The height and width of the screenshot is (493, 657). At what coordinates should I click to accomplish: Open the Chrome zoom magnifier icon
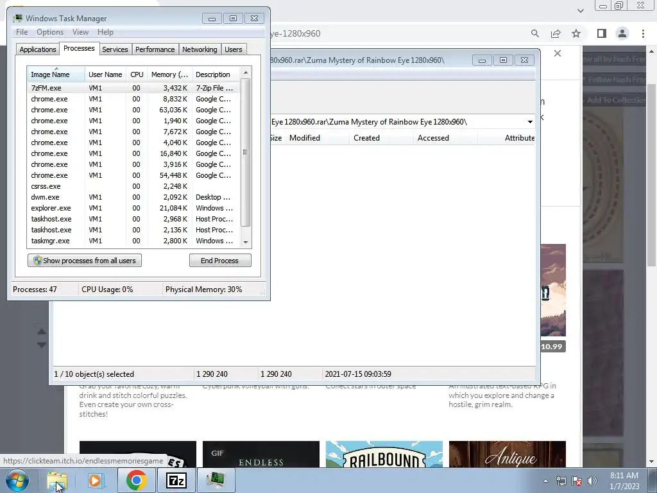tap(534, 33)
